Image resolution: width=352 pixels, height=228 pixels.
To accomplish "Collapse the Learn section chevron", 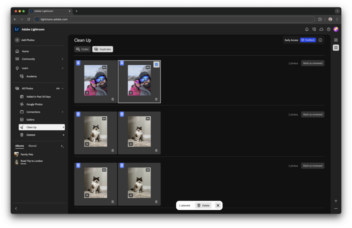I will click(62, 68).
